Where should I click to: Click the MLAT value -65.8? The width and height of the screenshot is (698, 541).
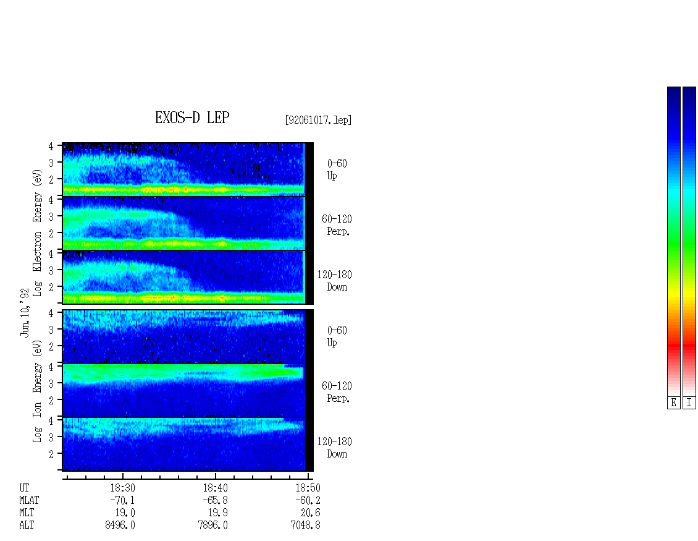[214, 500]
